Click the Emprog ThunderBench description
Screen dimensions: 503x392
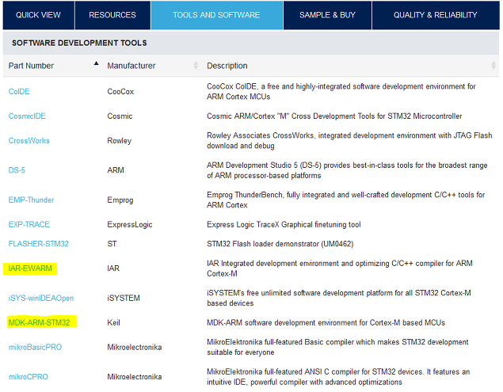[x=346, y=200]
